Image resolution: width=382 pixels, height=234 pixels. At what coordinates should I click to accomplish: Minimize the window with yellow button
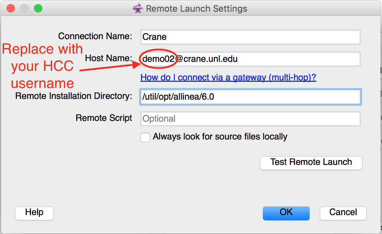[x=24, y=8]
